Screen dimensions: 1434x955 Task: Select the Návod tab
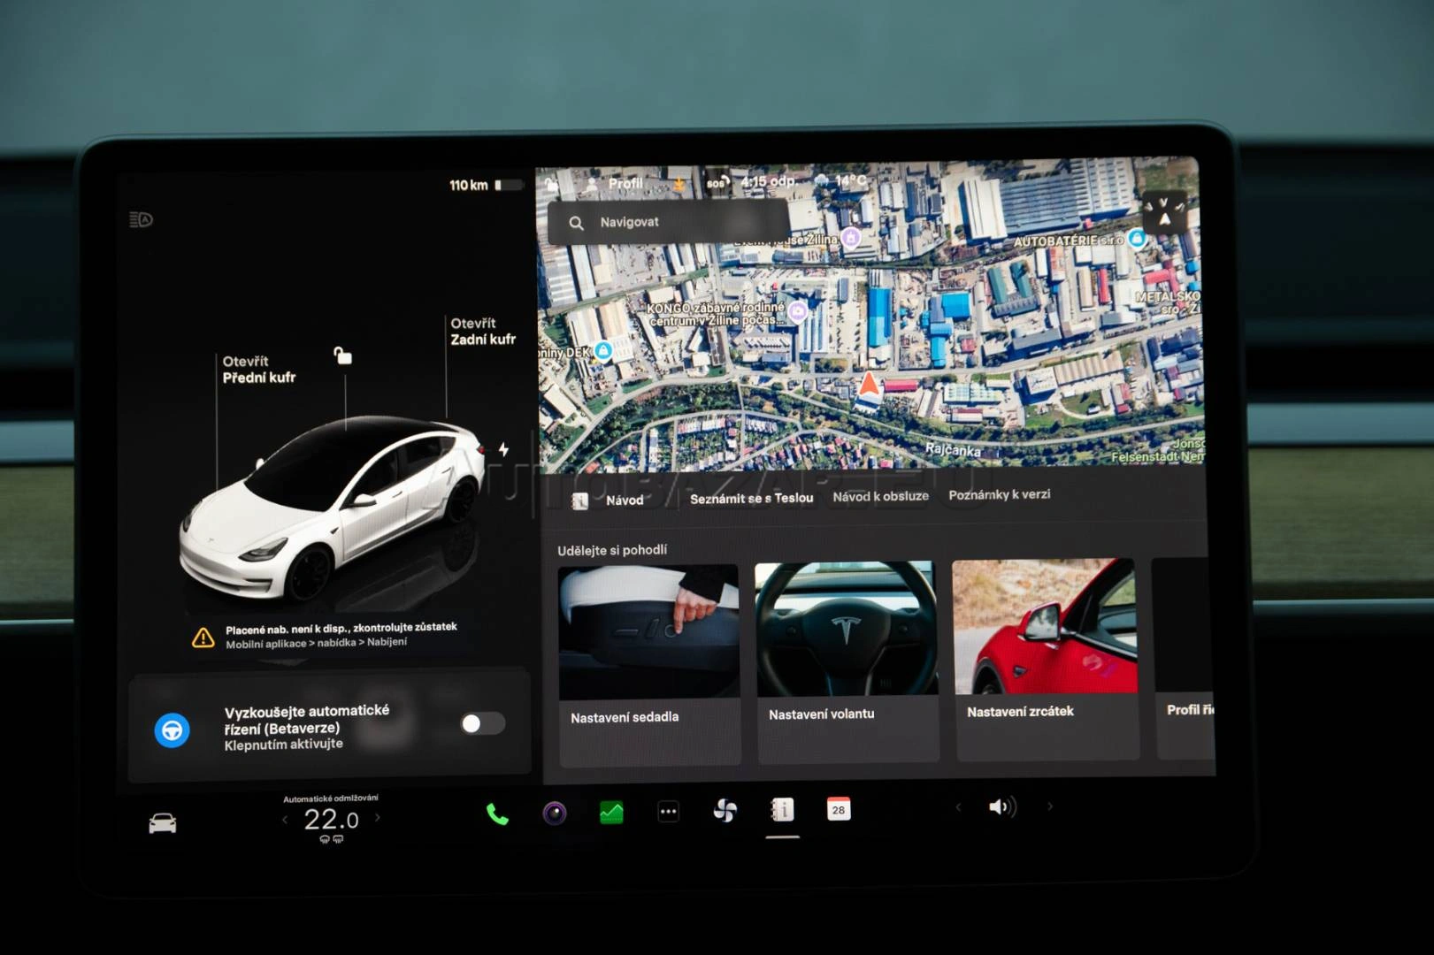609,500
